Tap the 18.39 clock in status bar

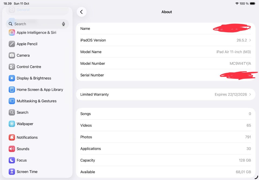click(8, 4)
